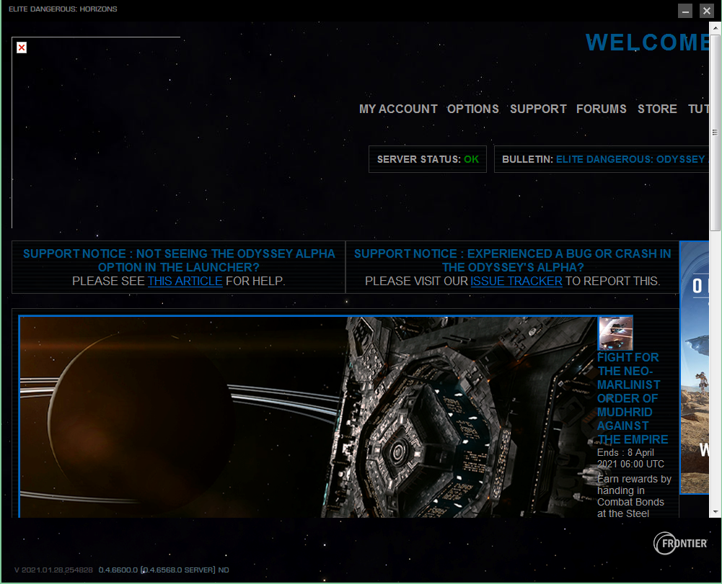Go to Support page
722x584 pixels.
point(538,109)
